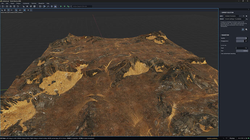Click the toolbar icon right of chart icon

point(27,6)
